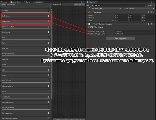Image resolution: width=156 pixels, height=120 pixels.
Task: Add a new animator layer with plus icon
Action: point(50,7)
